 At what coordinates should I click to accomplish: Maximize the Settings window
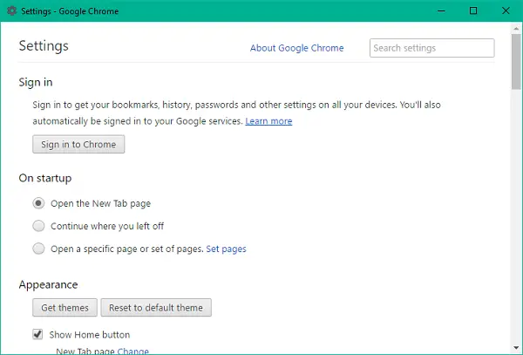coord(473,11)
